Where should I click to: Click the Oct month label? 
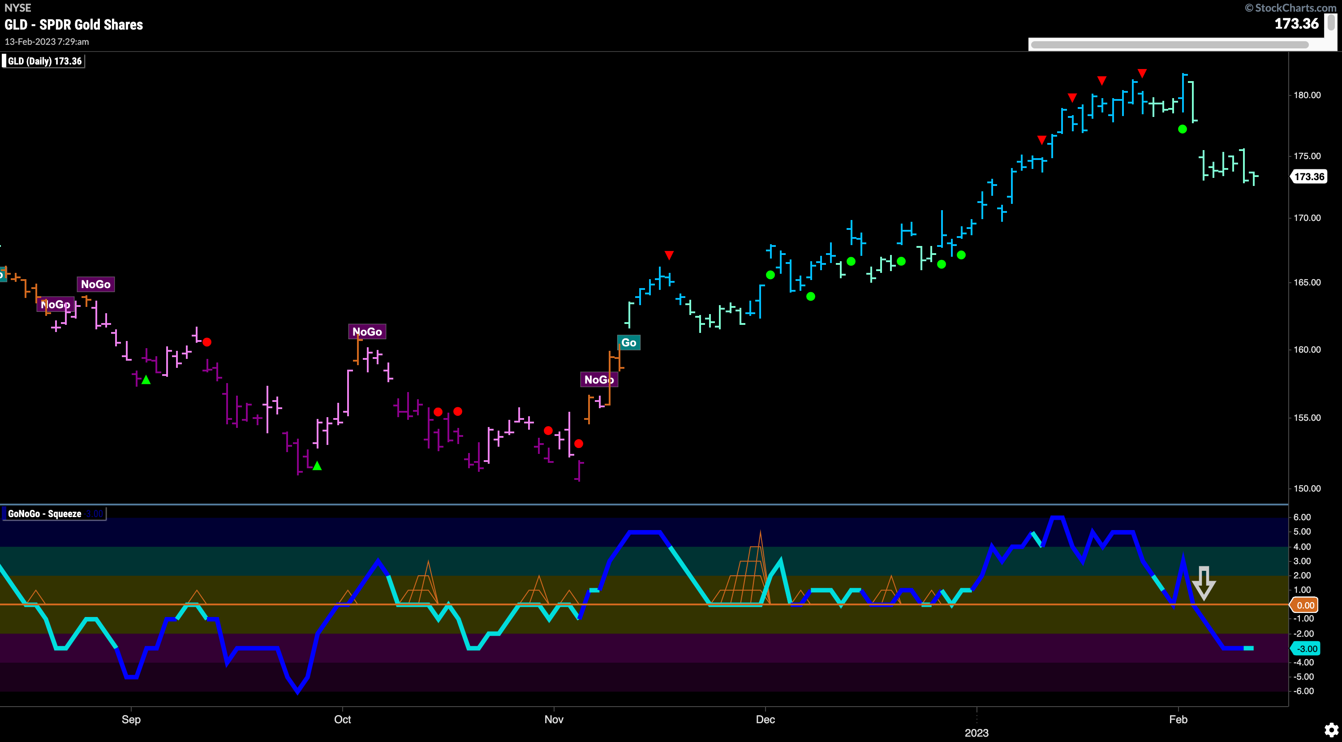[342, 719]
